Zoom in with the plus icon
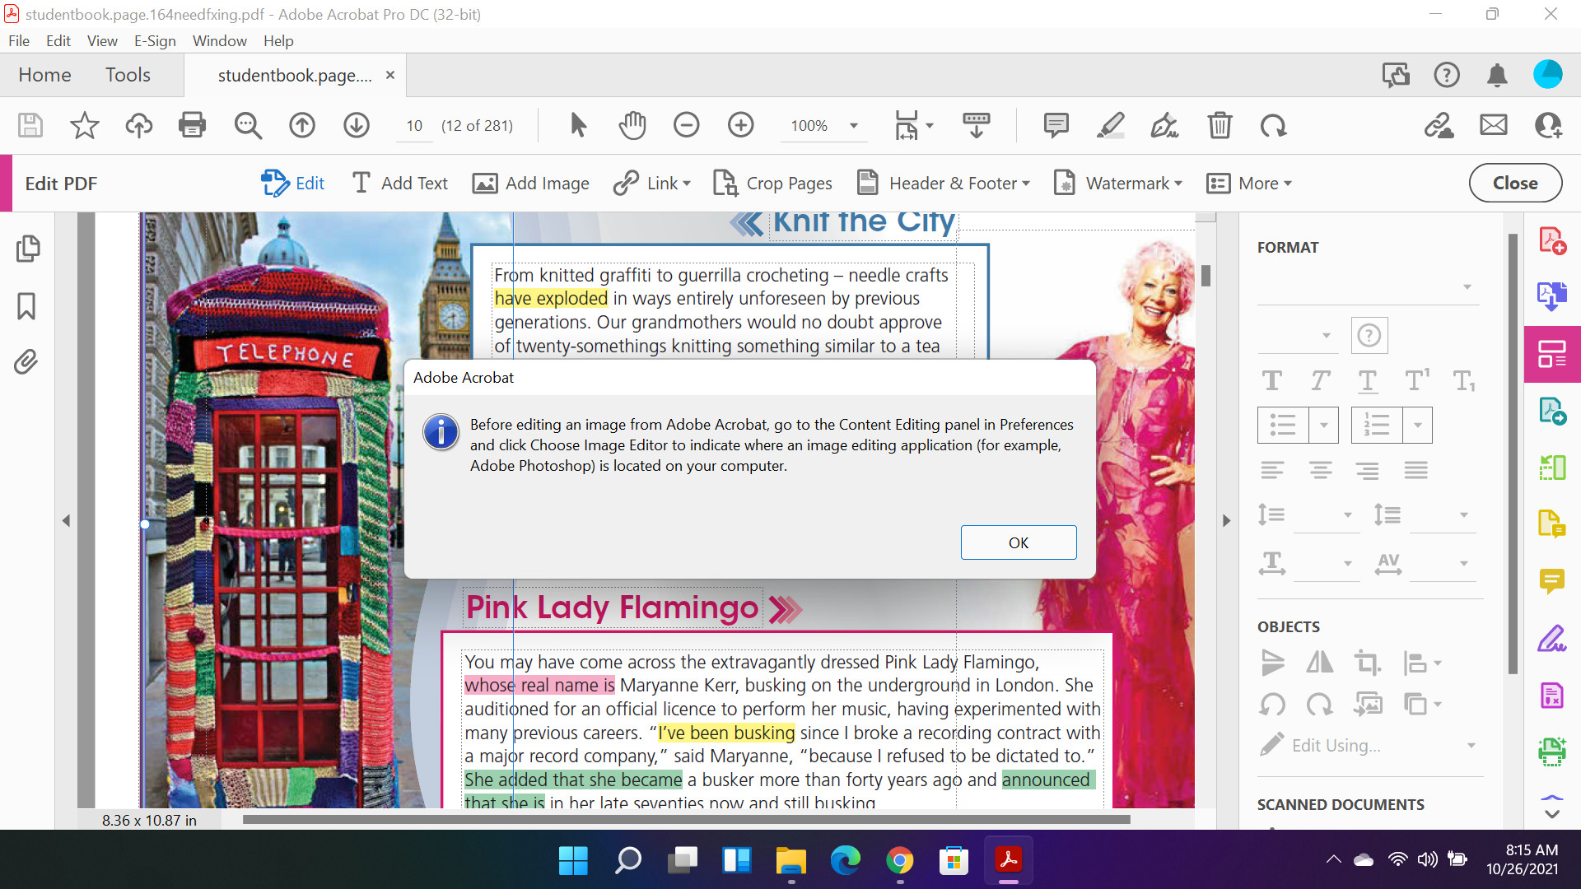Screen dimensions: 1581x889 pos(741,125)
